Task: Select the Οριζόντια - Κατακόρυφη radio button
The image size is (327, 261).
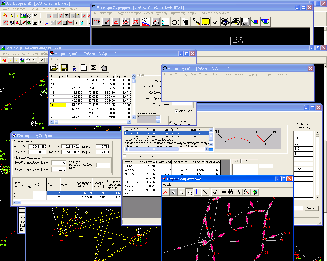Action: [171, 122]
